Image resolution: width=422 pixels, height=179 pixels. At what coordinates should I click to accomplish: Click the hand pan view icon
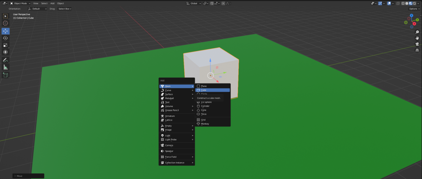pos(417,38)
